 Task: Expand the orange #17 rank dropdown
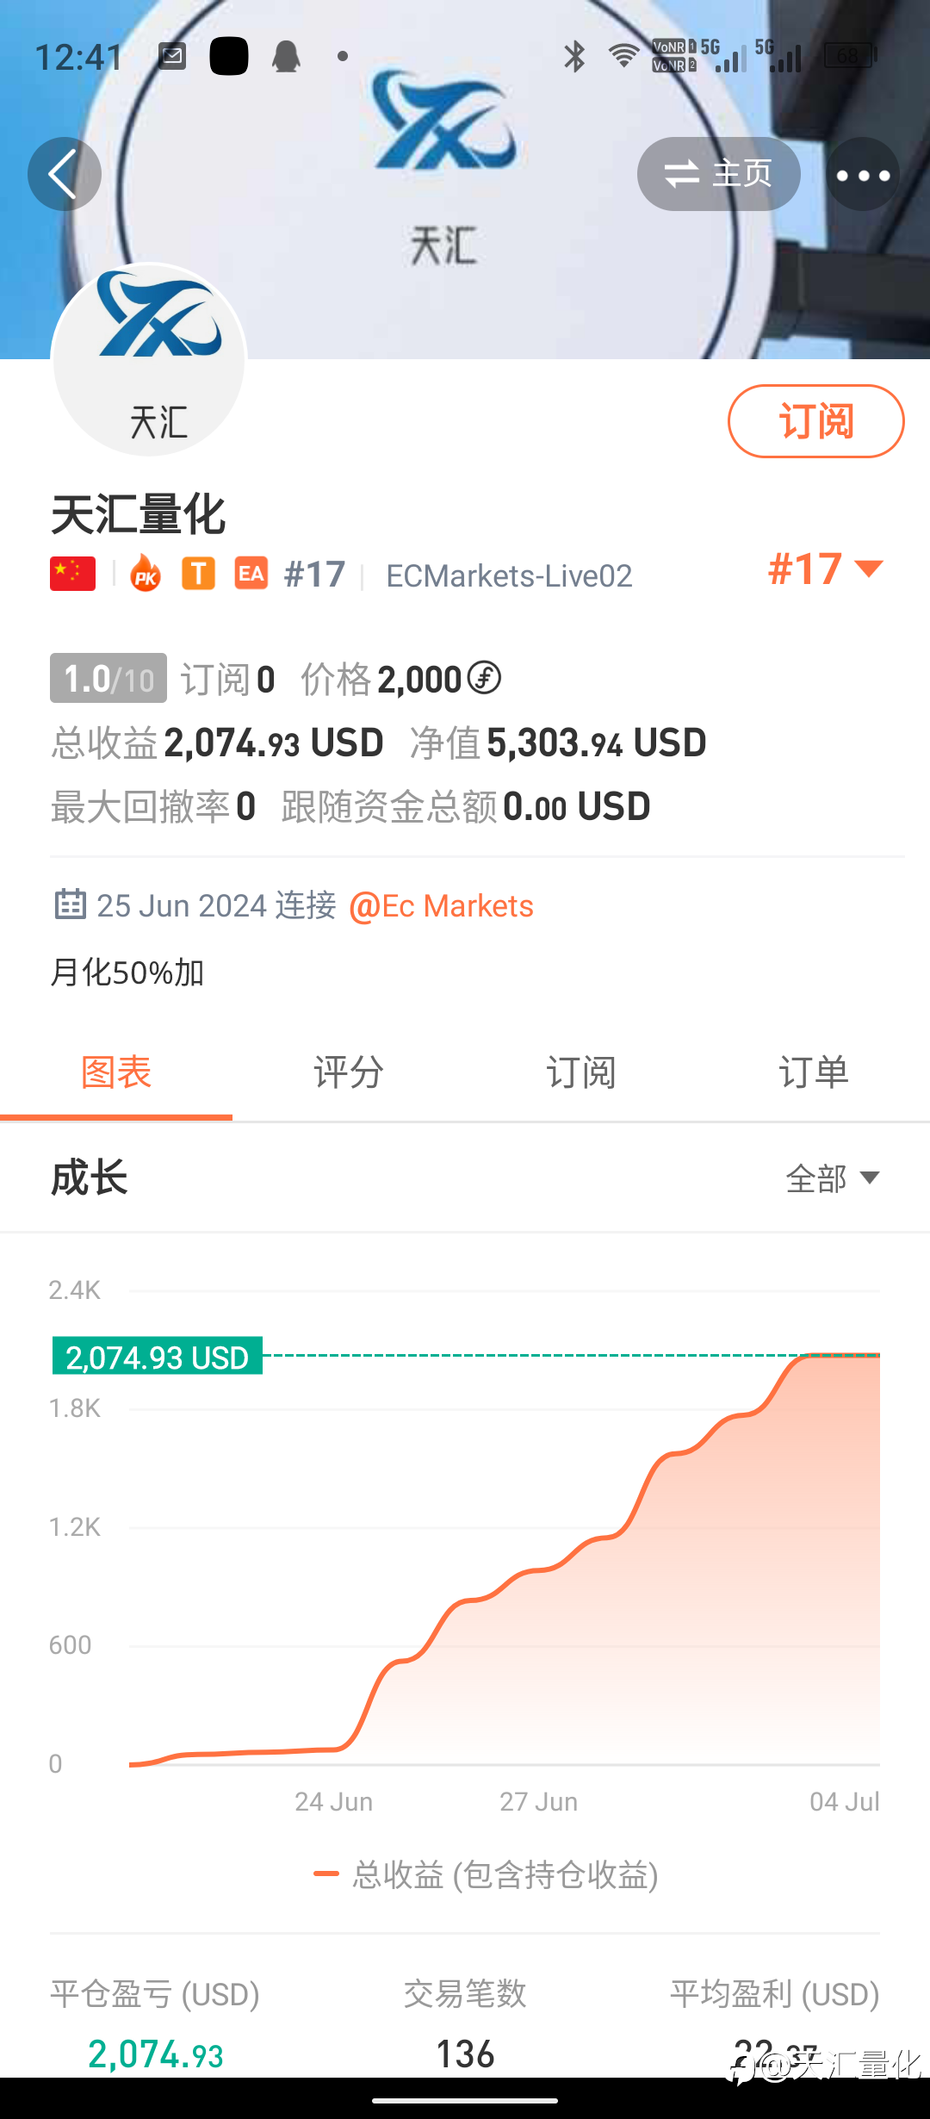pos(825,569)
